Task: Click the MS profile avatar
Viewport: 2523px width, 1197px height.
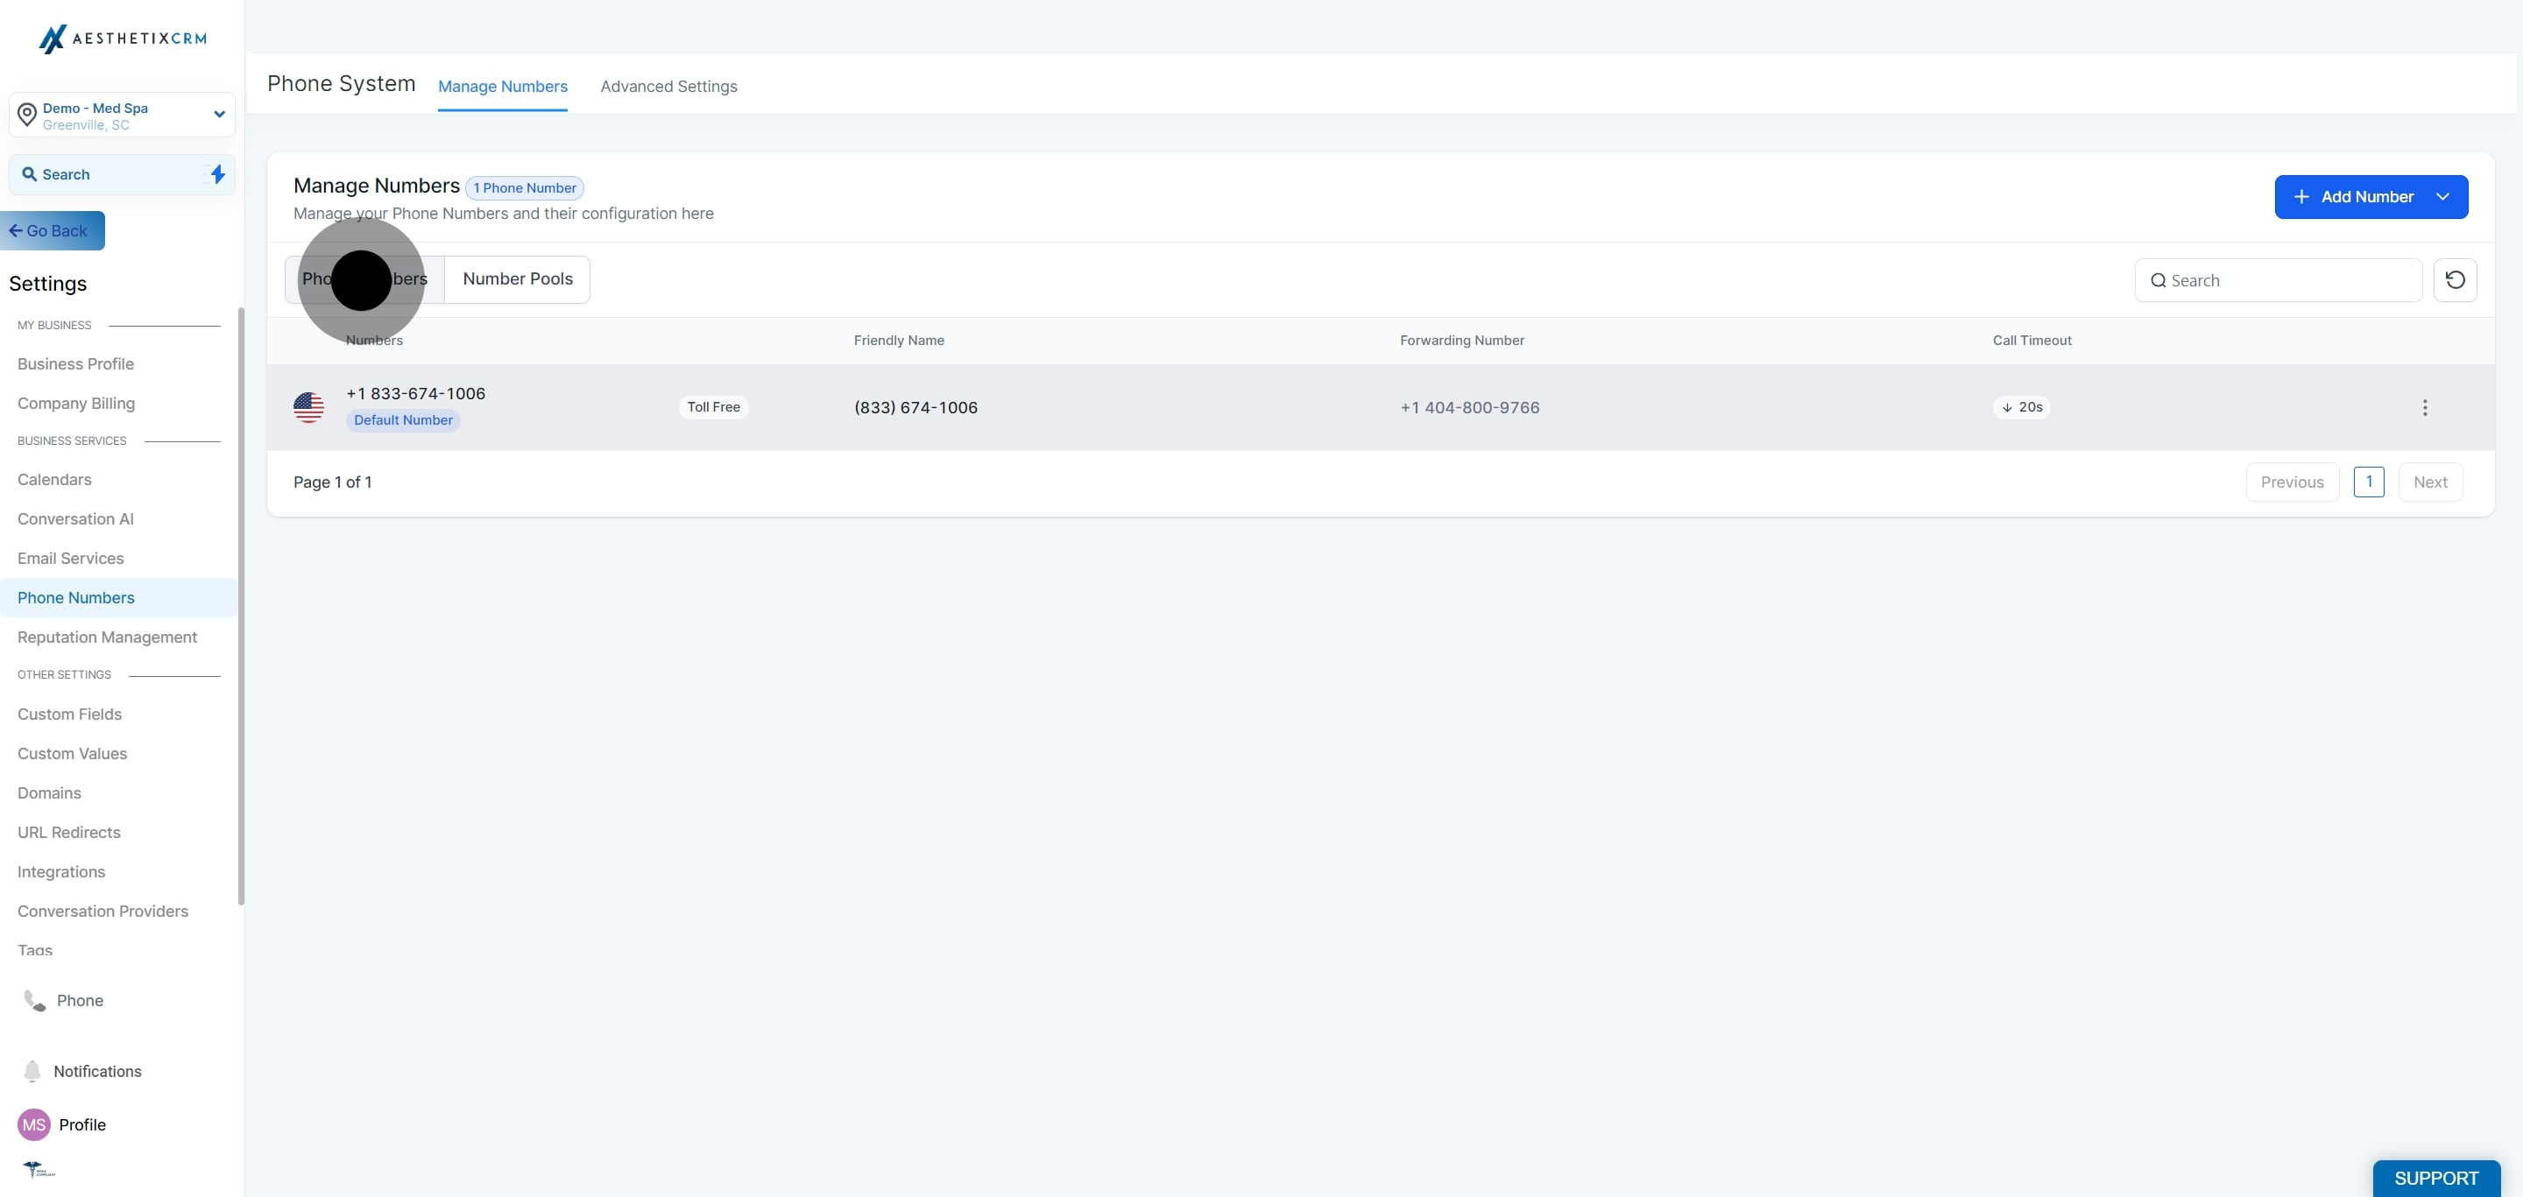Action: click(x=34, y=1124)
